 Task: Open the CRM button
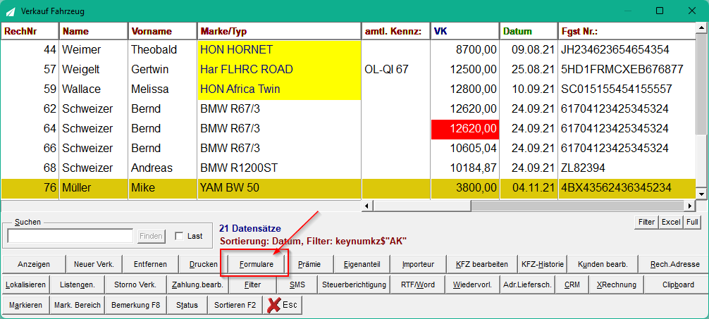(572, 285)
